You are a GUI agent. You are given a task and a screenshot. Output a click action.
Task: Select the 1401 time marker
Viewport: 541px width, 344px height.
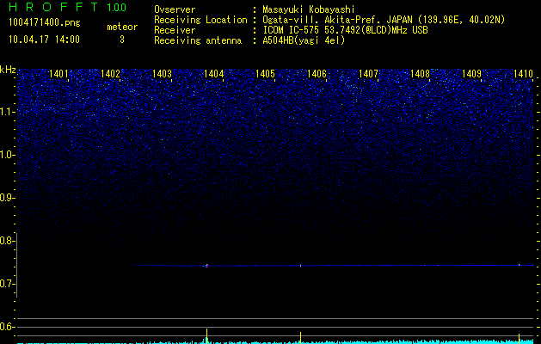point(59,75)
